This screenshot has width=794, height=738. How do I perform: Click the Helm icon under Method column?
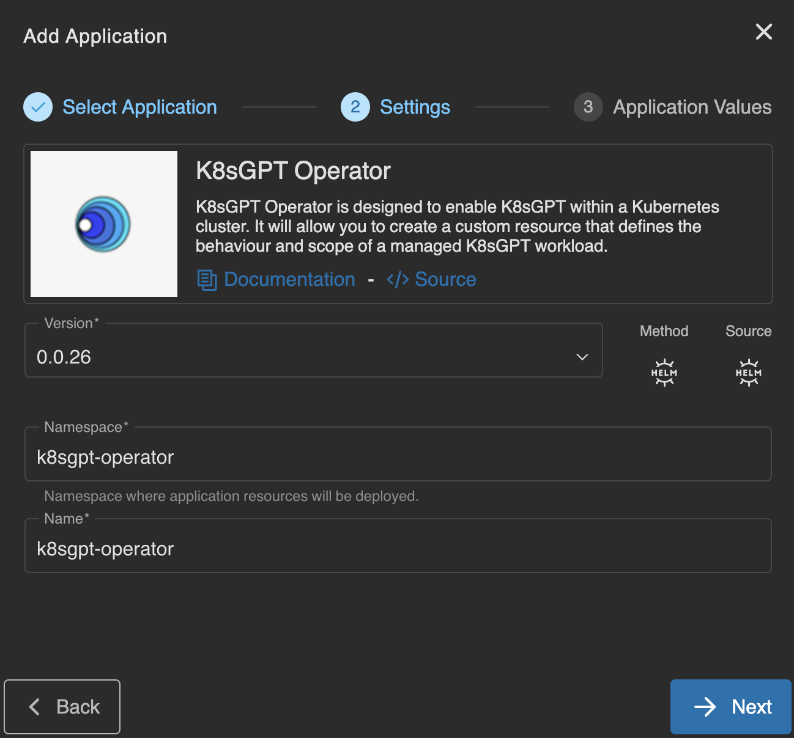click(664, 372)
